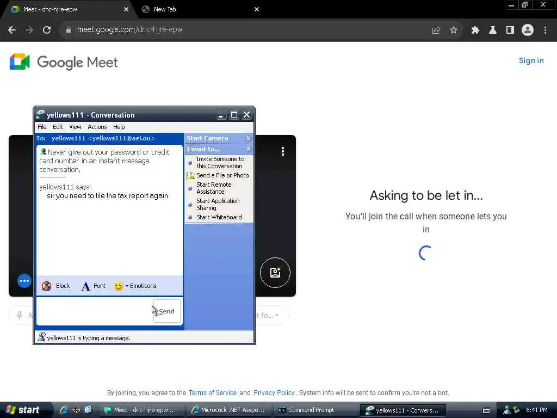The height and width of the screenshot is (418, 557).
Task: Click the system clock showing 8:41 PM
Action: [537, 410]
